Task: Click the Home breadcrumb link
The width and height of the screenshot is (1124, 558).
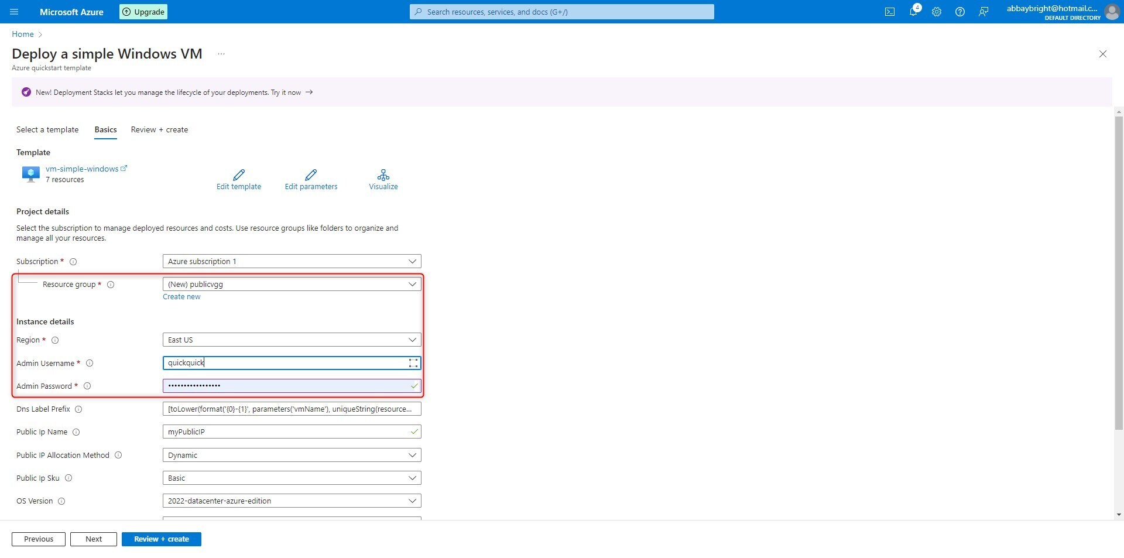Action: pos(23,34)
